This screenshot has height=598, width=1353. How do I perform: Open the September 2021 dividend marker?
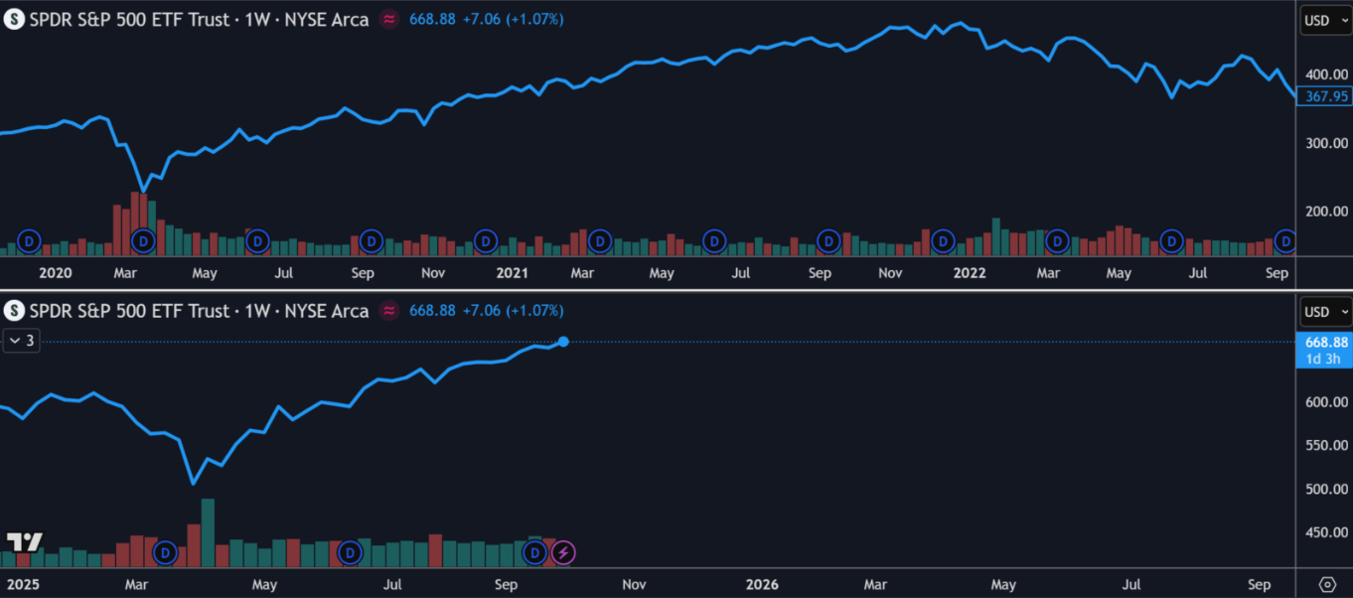[828, 240]
